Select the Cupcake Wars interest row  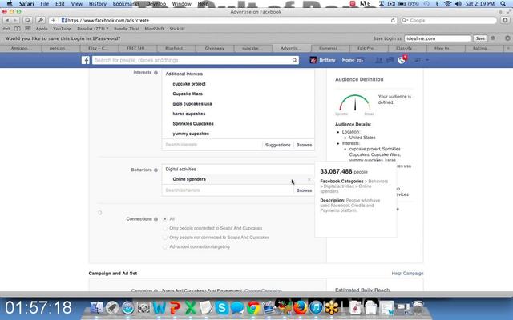[238, 94]
